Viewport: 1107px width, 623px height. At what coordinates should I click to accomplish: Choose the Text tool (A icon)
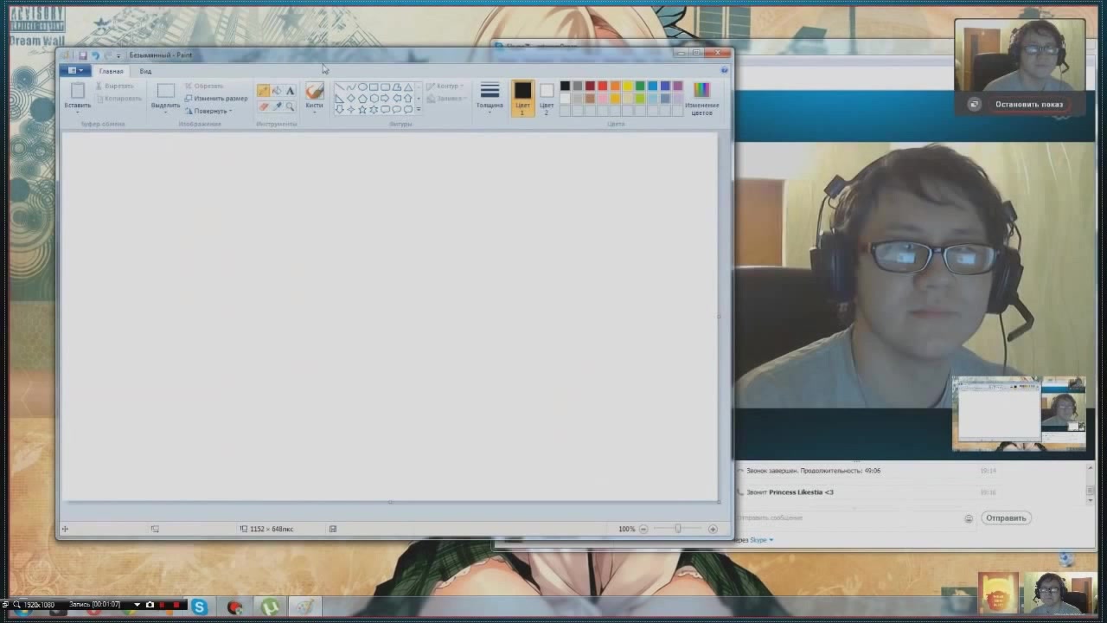290,91
